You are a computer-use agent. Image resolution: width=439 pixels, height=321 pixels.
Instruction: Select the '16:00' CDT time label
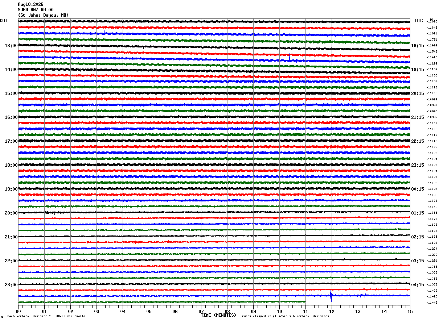pos(11,117)
